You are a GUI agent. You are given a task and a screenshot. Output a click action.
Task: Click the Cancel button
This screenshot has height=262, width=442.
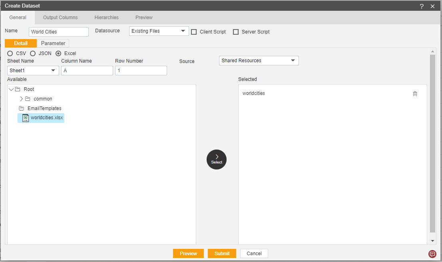tap(254, 253)
